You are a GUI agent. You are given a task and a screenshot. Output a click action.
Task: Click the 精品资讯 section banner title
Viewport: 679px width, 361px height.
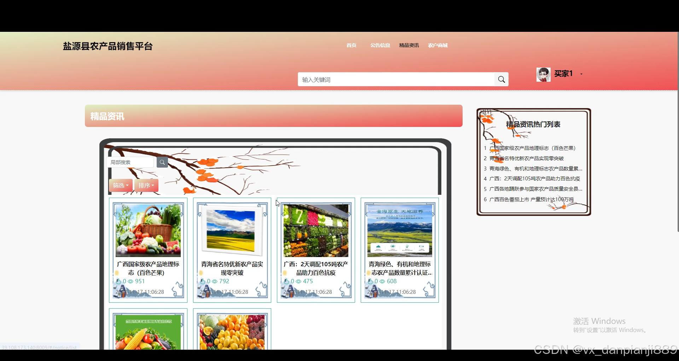pyautogui.click(x=107, y=116)
